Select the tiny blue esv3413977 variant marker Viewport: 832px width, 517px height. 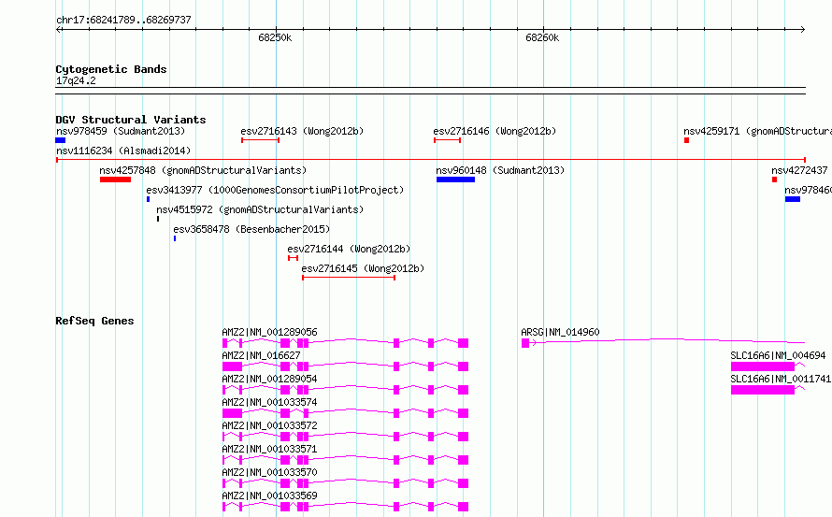[x=148, y=199]
